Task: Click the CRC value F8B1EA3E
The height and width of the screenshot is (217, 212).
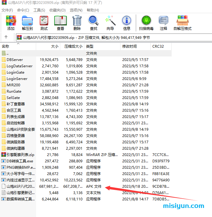Action: click(161, 174)
